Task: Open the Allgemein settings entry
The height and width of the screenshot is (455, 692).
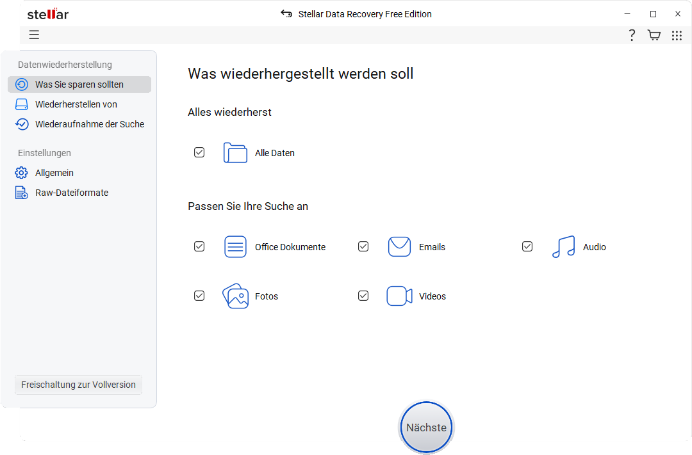Action: point(54,173)
